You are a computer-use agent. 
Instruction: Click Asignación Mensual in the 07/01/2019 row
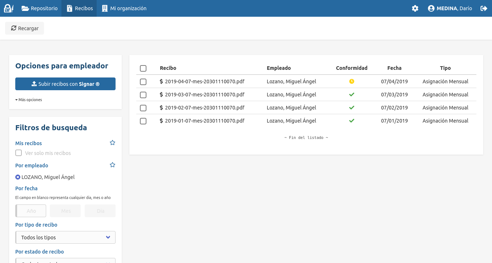pyautogui.click(x=445, y=121)
